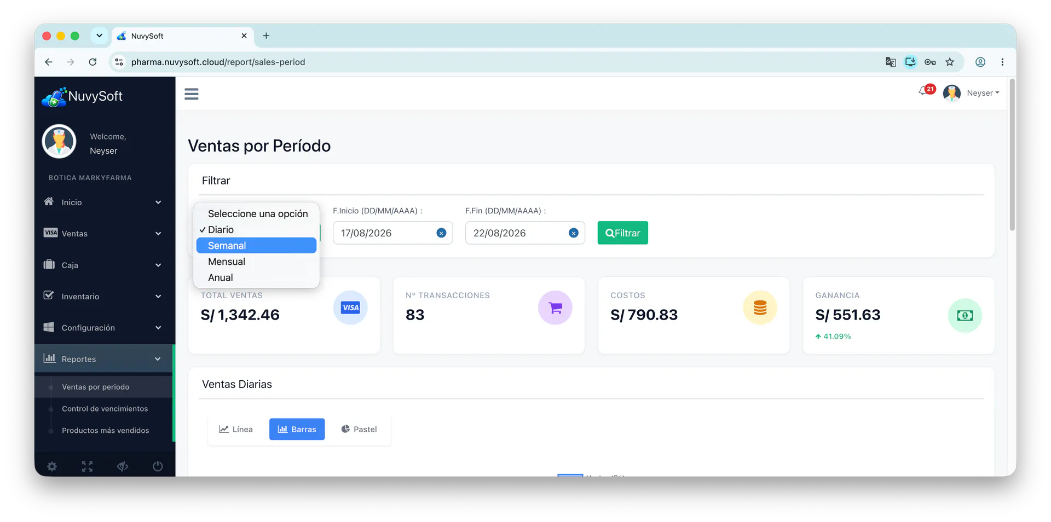Screen dimensions: 1051x522
Task: Expand the Inicio sidebar menu
Action: (103, 202)
